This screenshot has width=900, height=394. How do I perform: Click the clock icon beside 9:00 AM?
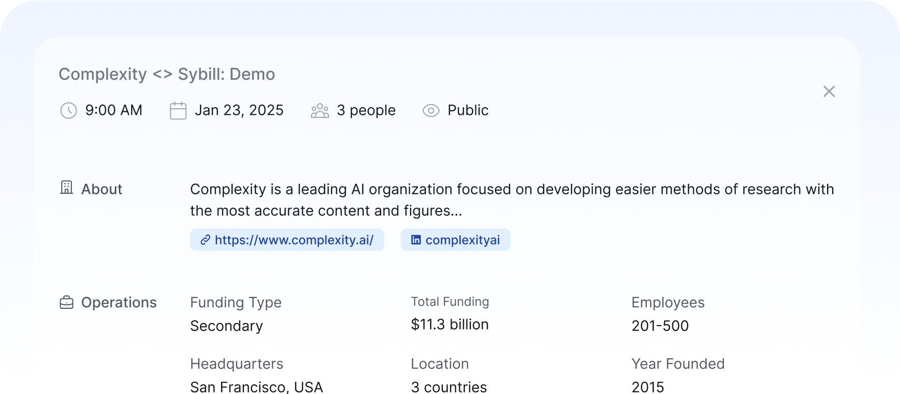click(x=68, y=111)
